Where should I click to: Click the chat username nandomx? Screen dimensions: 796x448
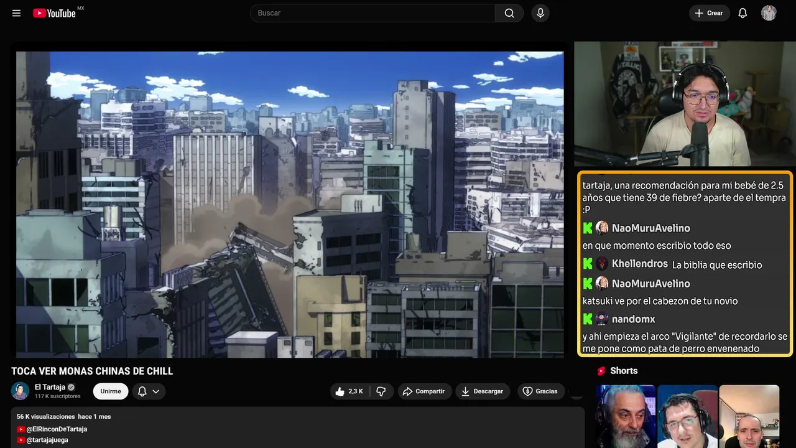[633, 319]
